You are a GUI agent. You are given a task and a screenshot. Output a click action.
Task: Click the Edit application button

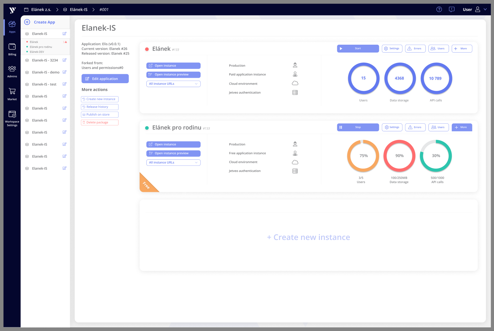tap(105, 78)
